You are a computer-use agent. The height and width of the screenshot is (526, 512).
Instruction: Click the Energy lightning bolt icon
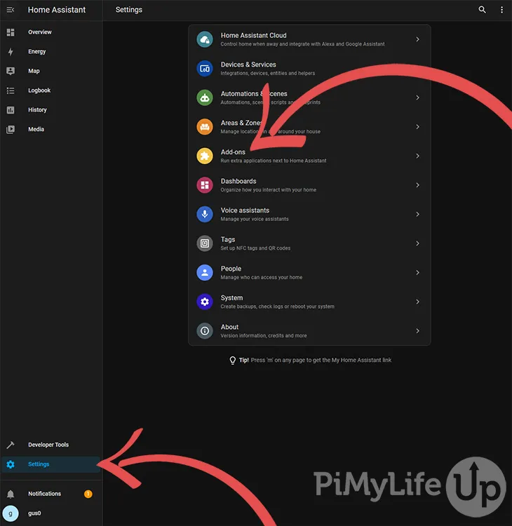tap(11, 52)
